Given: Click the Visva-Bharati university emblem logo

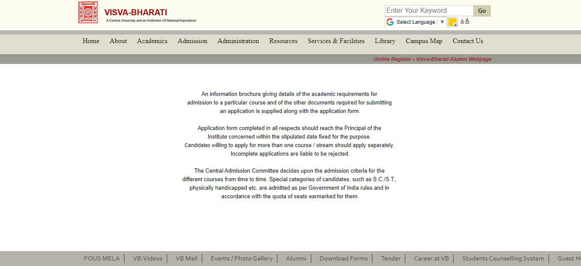Looking at the screenshot, I should point(88,12).
